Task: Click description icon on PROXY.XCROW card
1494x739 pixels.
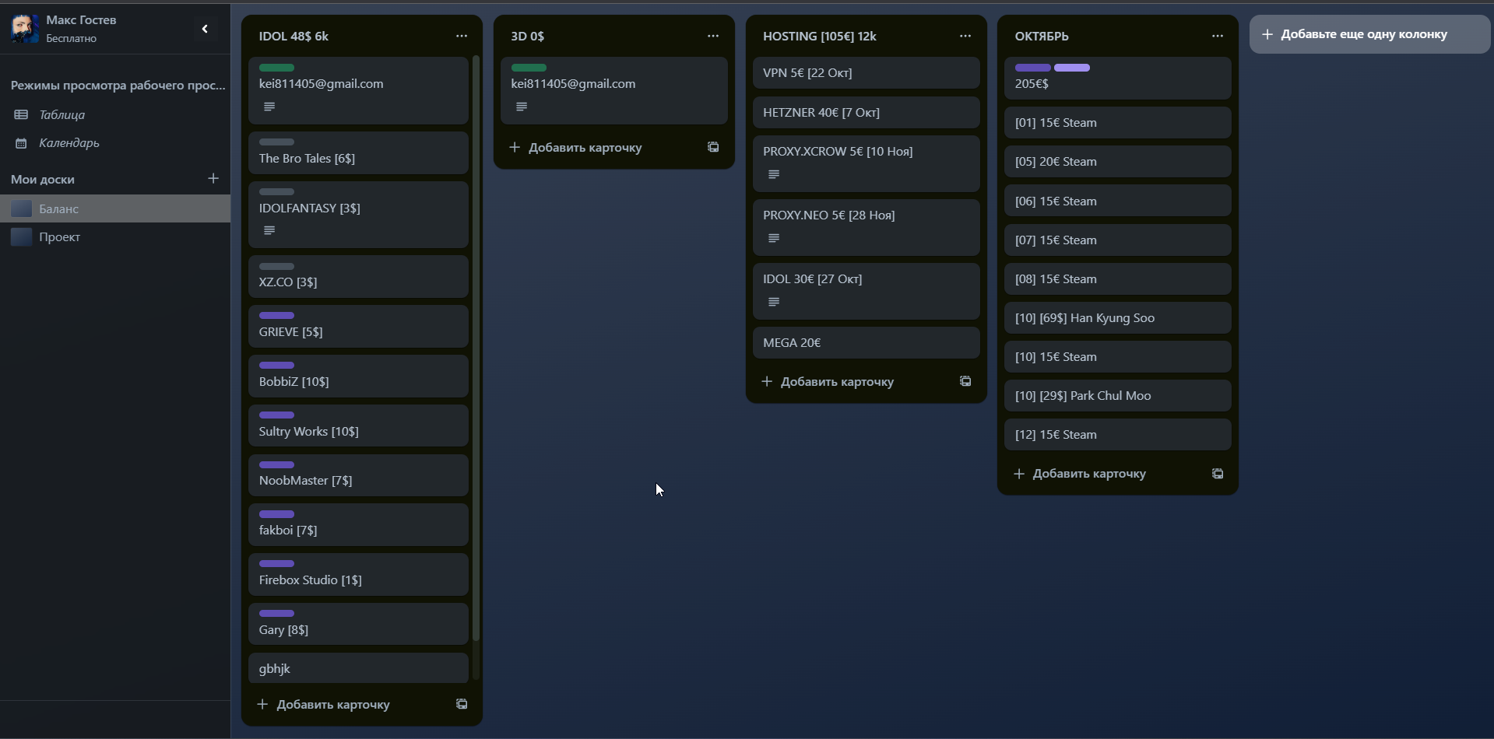Action: pos(774,174)
